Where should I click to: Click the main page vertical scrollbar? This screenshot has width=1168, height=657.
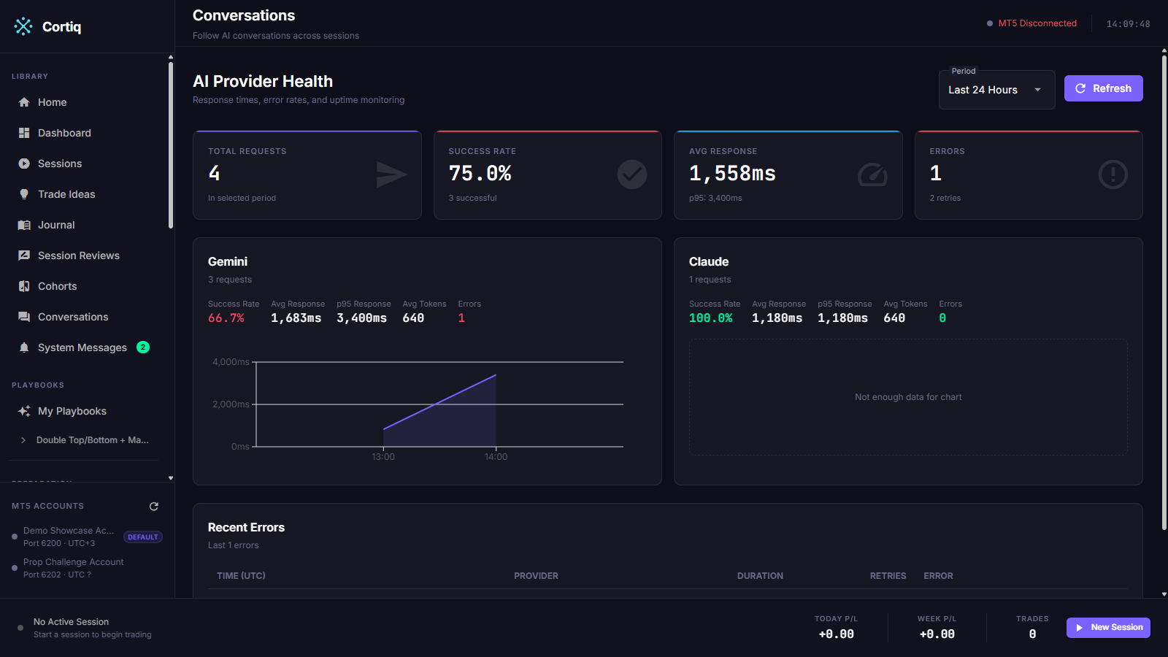(1164, 292)
